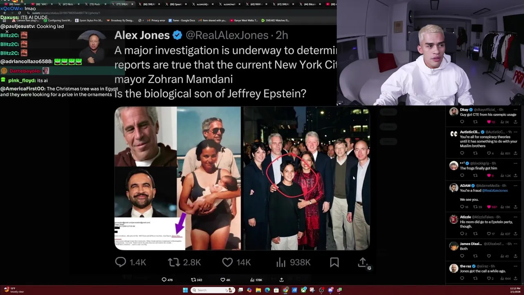
Task: Repost the tweet with 2.8K reposts
Action: (x=174, y=262)
